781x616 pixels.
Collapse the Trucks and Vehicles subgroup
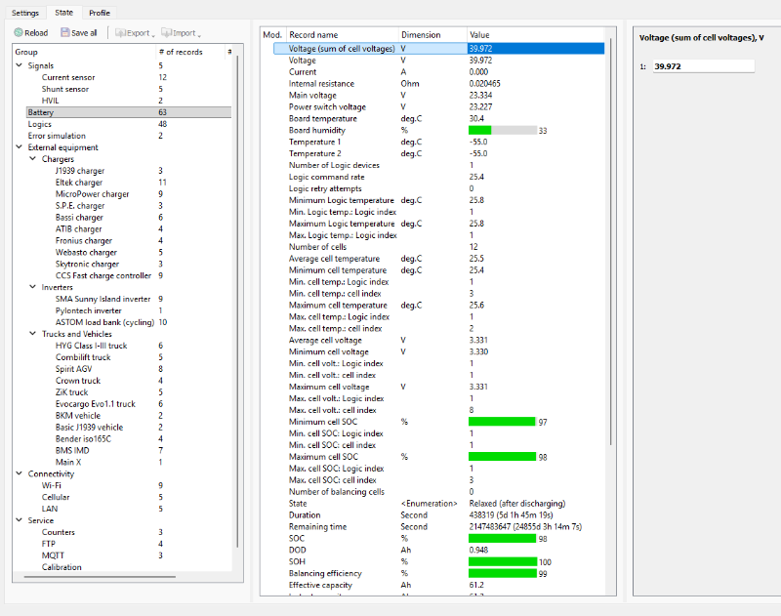(x=33, y=334)
